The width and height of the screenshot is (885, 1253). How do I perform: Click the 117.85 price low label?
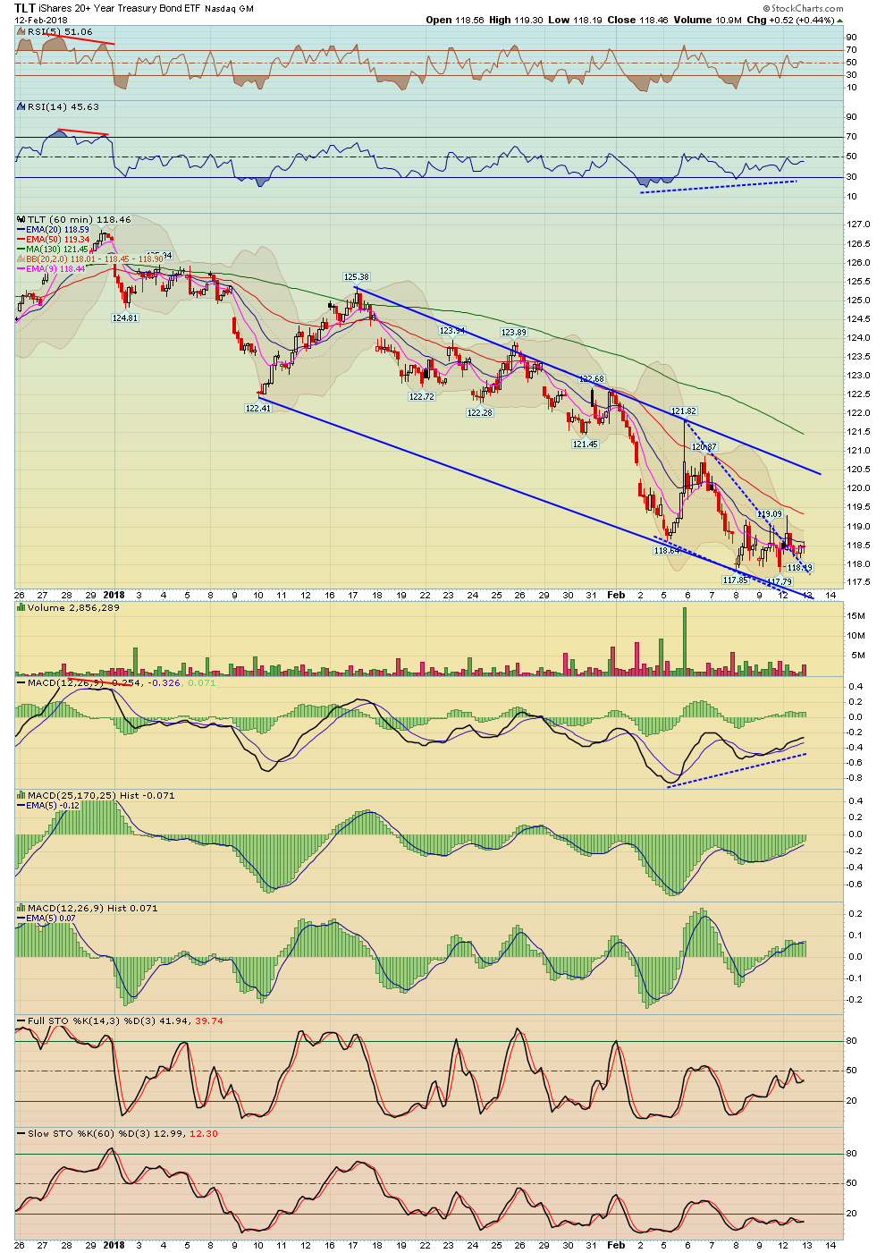(x=735, y=580)
